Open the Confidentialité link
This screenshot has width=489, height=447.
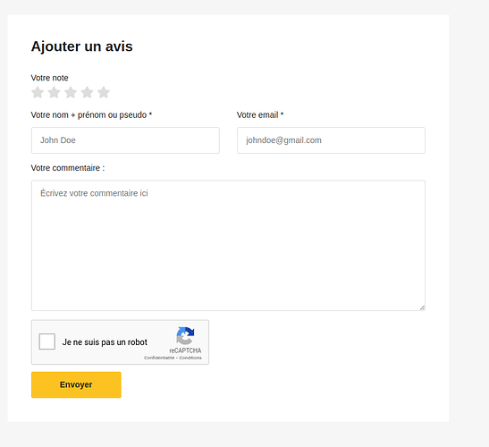(x=159, y=358)
